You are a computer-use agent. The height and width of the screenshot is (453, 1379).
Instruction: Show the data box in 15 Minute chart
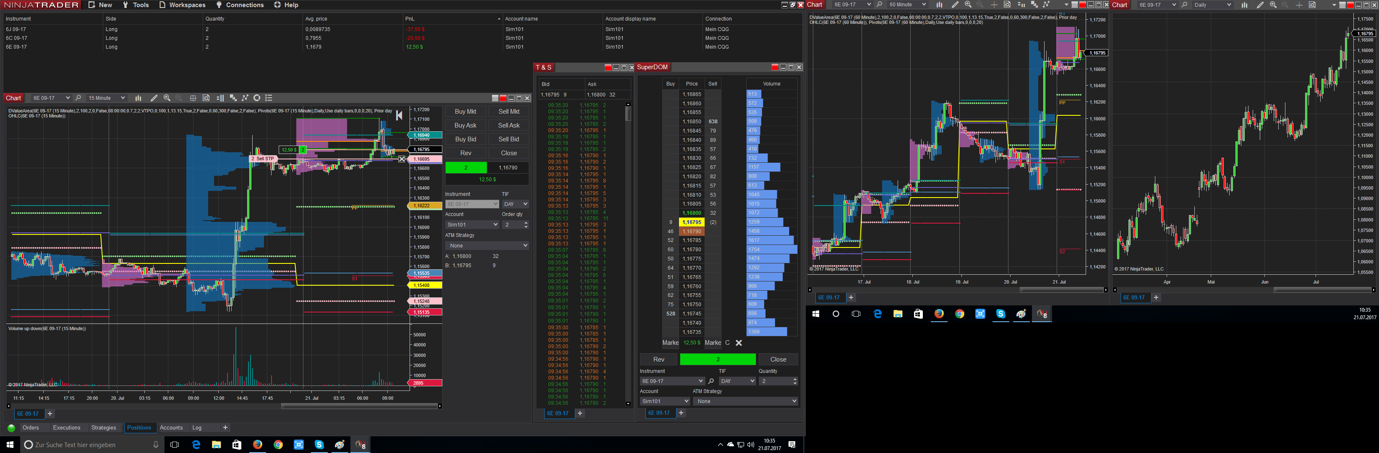[x=206, y=98]
